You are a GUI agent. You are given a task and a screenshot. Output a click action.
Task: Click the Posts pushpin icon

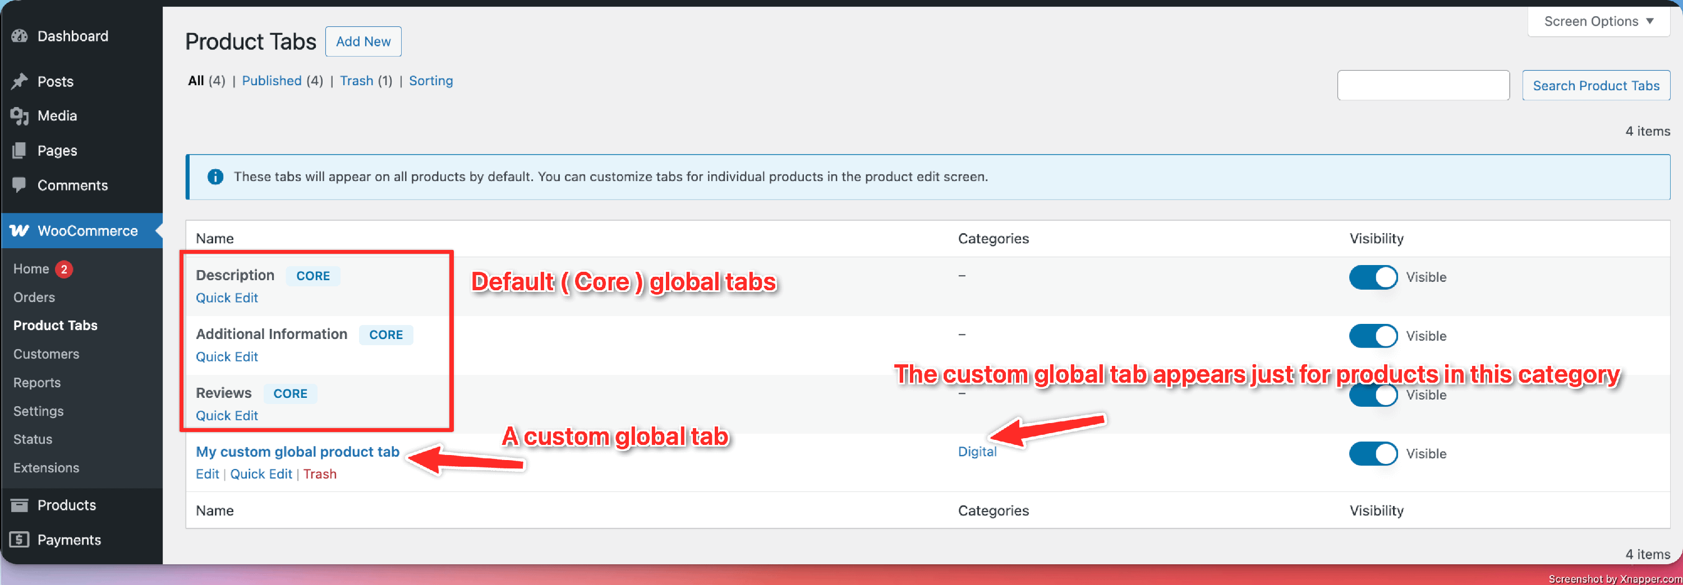pyautogui.click(x=20, y=82)
